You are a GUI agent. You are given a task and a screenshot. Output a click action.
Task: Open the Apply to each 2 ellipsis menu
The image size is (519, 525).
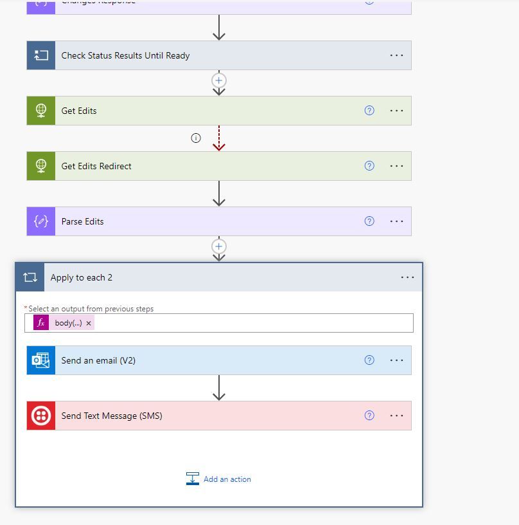[408, 277]
